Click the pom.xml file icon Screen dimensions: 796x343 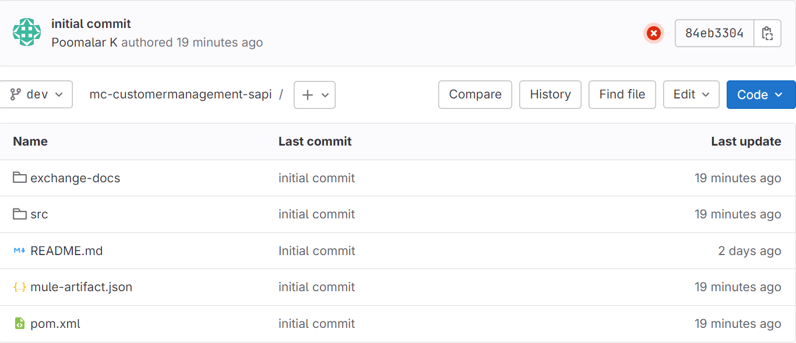point(20,324)
